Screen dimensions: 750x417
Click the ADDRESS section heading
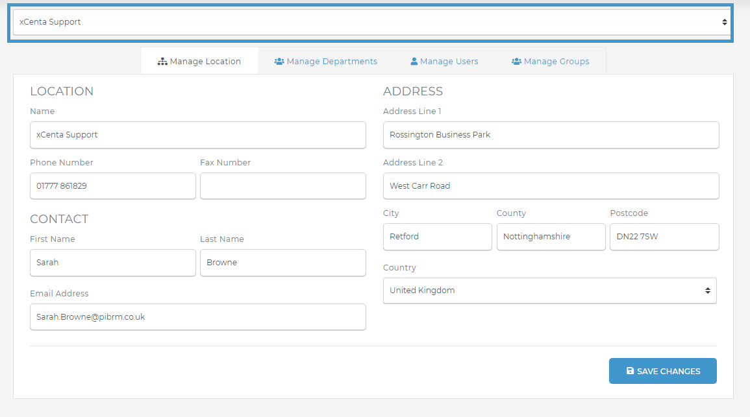tap(413, 91)
